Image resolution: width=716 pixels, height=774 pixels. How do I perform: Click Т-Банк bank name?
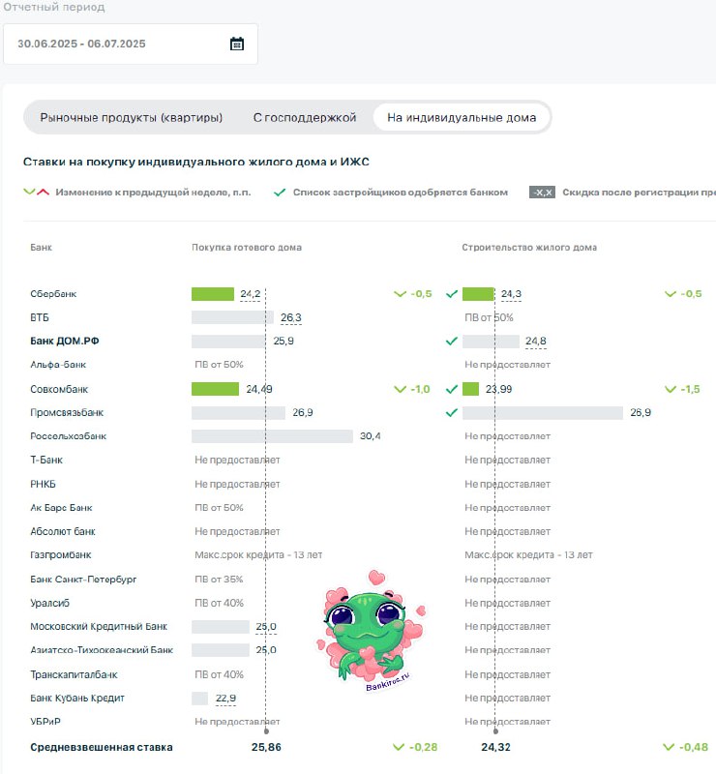click(46, 461)
